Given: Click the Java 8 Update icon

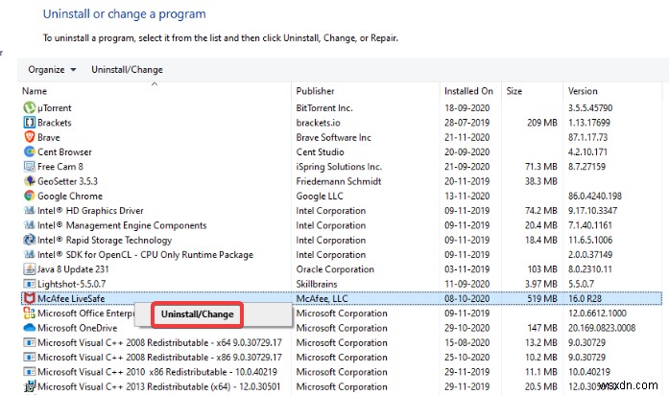Looking at the screenshot, I should [x=29, y=269].
